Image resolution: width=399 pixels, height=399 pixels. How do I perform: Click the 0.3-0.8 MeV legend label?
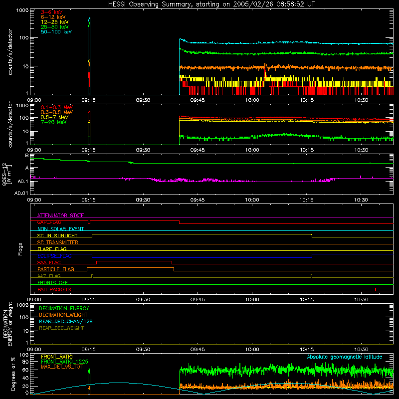tap(57, 112)
